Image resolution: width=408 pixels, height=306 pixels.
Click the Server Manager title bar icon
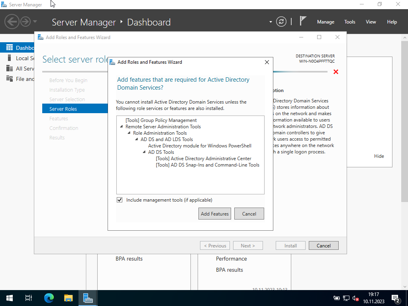[4, 5]
